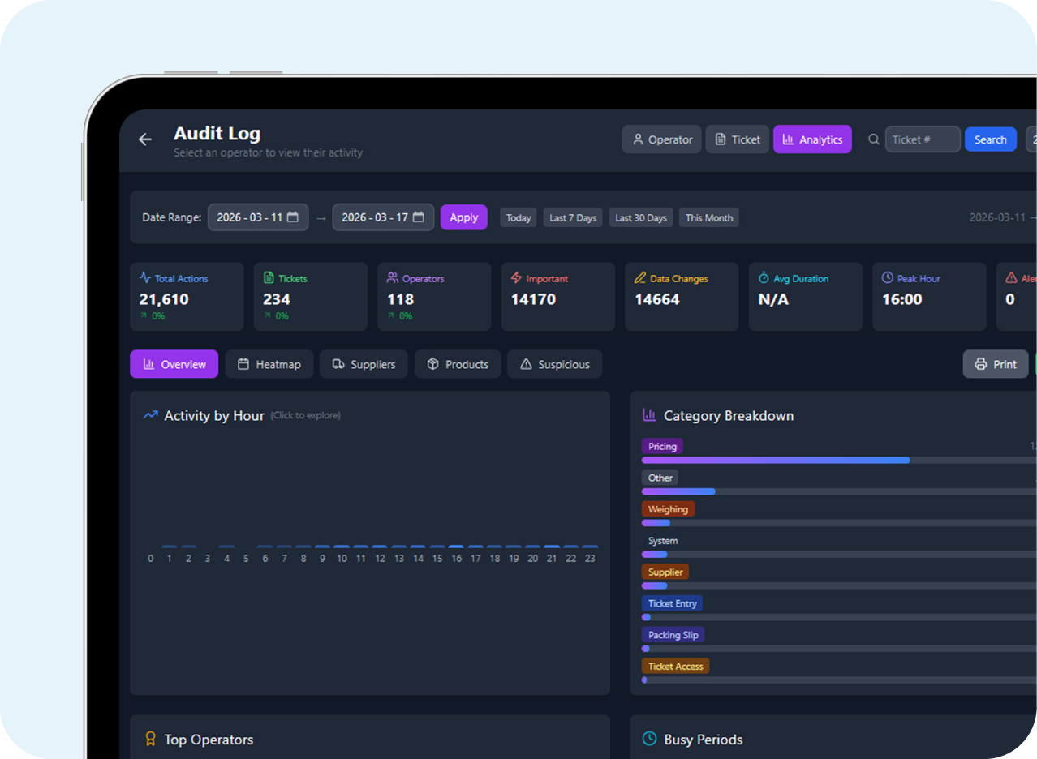The image size is (1037, 759).
Task: Click the Other category progress bar
Action: (x=839, y=491)
